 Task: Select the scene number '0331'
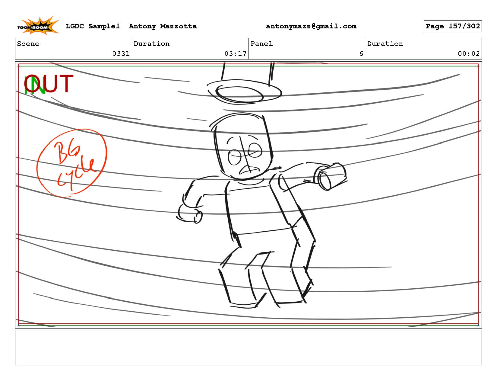[121, 54]
